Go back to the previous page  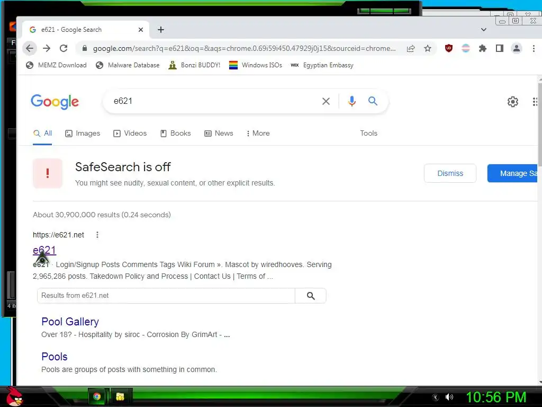coord(30,48)
